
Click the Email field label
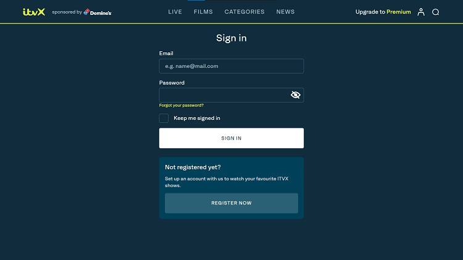[166, 54]
